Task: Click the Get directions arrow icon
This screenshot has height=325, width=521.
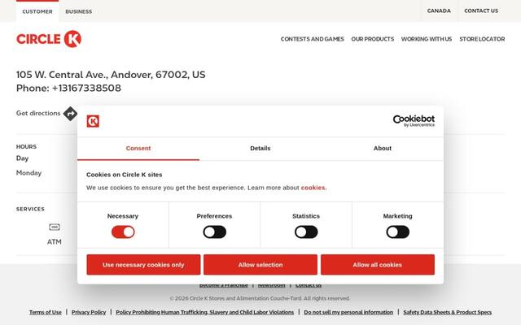Action: pos(70,114)
